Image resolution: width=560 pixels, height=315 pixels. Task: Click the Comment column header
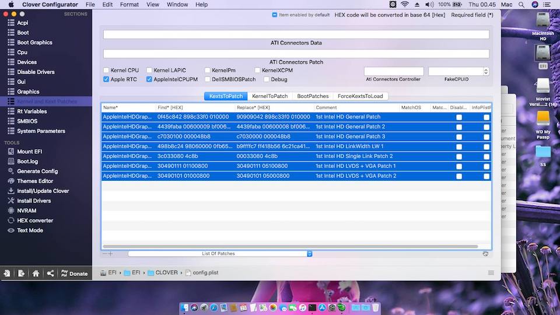[x=356, y=107]
